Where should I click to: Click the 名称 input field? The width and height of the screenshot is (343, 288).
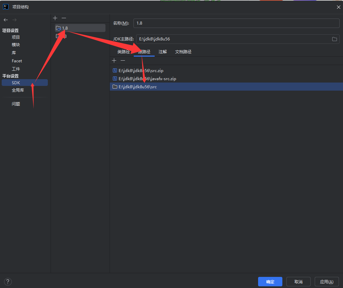[x=236, y=23]
